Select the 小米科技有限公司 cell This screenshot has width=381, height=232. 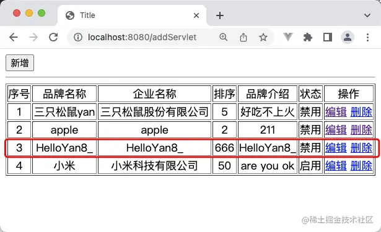(x=154, y=166)
